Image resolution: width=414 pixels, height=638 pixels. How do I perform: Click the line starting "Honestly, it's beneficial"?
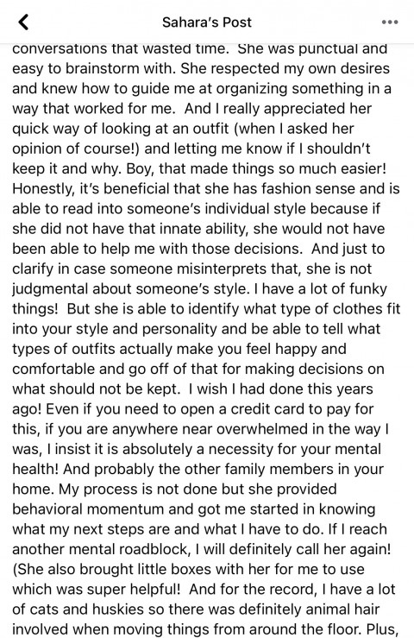(206, 188)
